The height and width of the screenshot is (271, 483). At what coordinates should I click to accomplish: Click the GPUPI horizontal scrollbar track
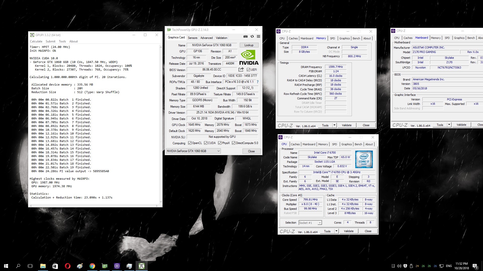[x=94, y=206]
